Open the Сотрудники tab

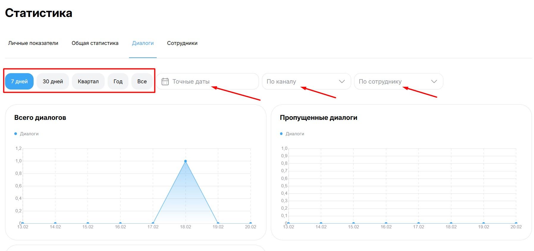click(x=182, y=43)
